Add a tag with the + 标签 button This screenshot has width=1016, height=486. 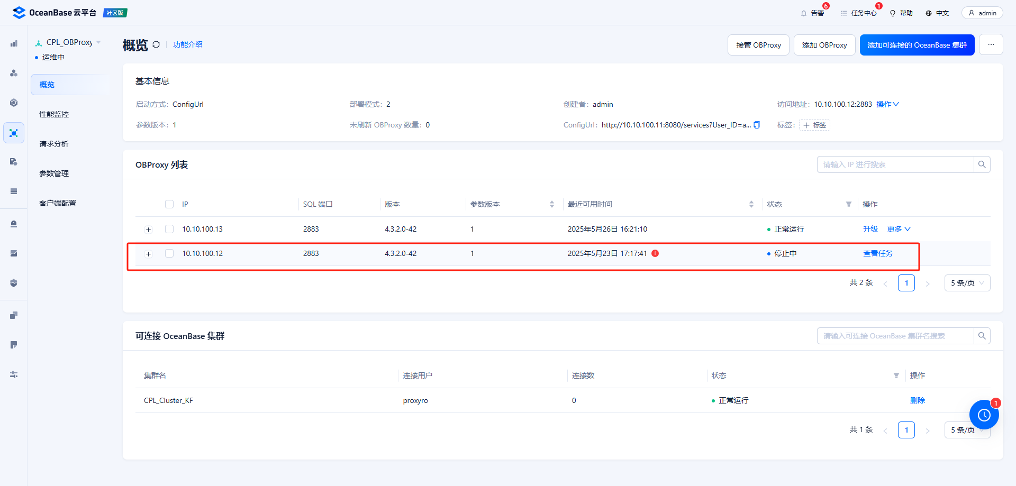pyautogui.click(x=814, y=125)
